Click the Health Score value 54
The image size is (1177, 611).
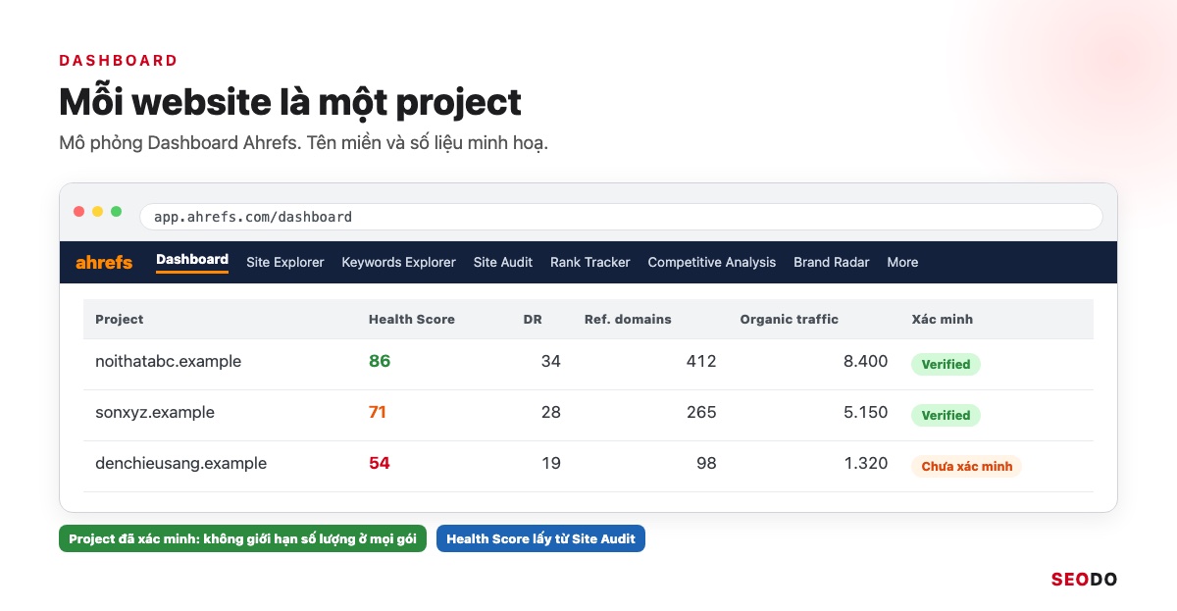(x=380, y=463)
